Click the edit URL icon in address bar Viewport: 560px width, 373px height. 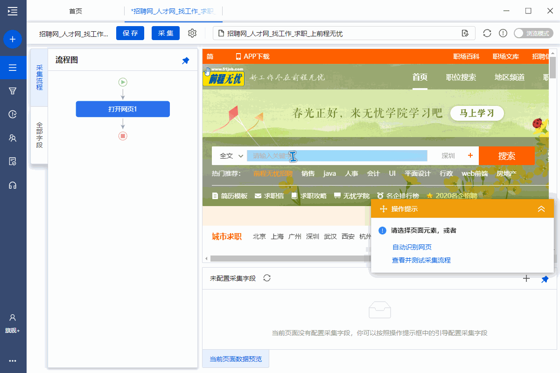[x=465, y=33]
